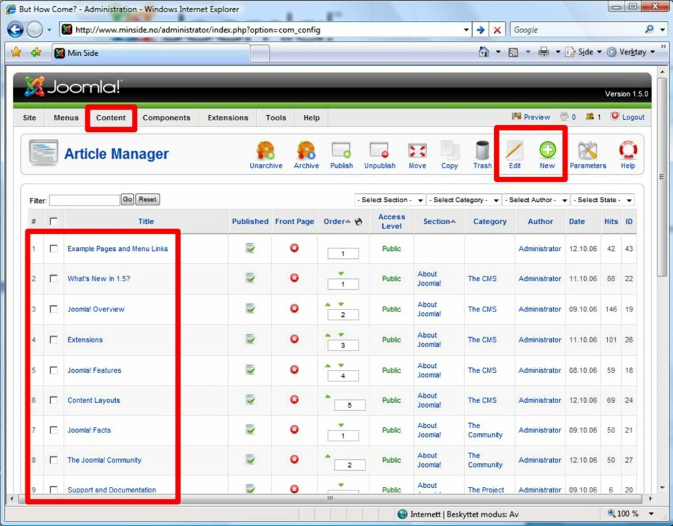Open the Menus menu
Image resolution: width=673 pixels, height=526 pixels.
(x=66, y=118)
